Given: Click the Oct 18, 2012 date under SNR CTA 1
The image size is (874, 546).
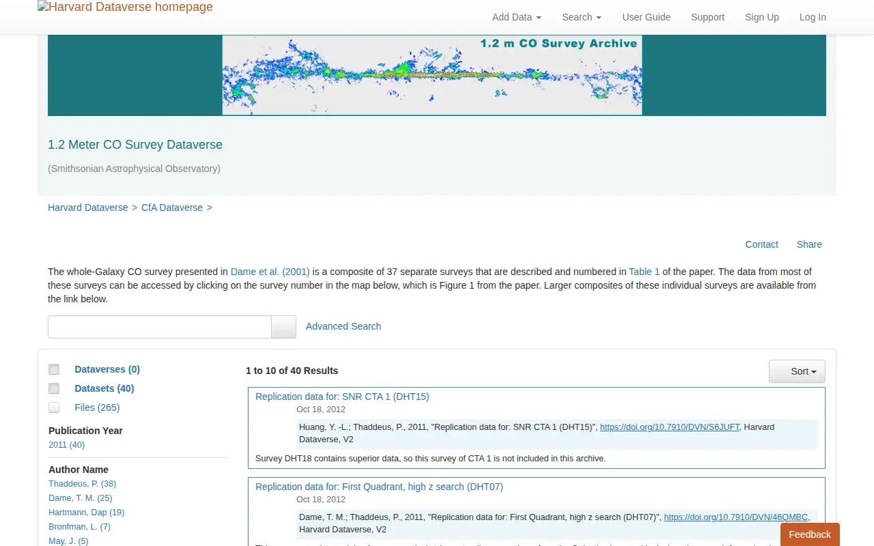Looking at the screenshot, I should tap(321, 409).
